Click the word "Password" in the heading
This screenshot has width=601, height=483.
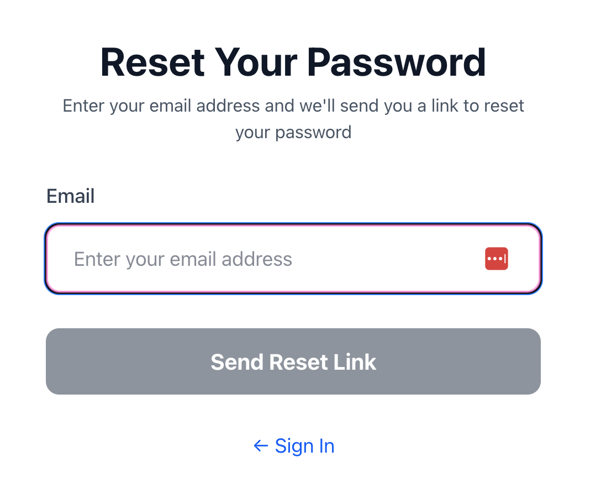coord(397,61)
